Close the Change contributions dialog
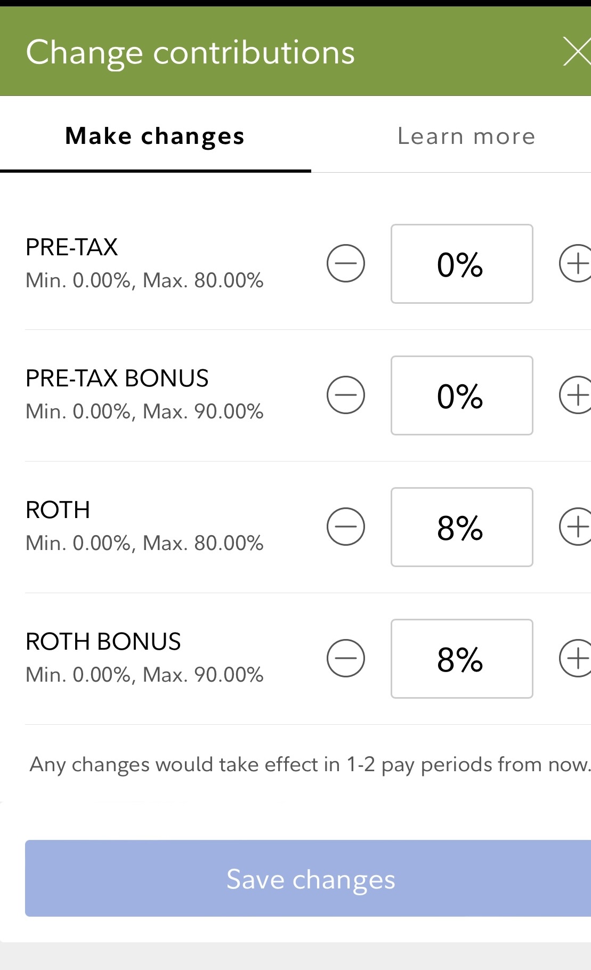 coord(577,53)
